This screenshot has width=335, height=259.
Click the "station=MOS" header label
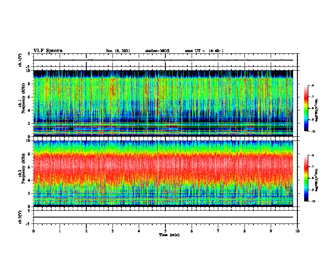tap(157, 51)
